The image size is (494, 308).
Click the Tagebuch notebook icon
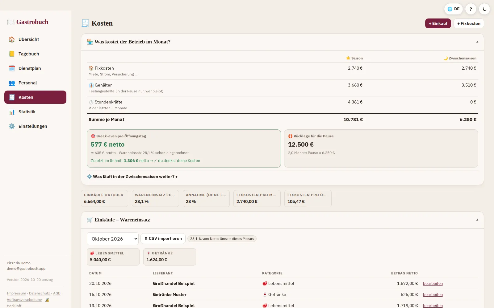click(12, 54)
